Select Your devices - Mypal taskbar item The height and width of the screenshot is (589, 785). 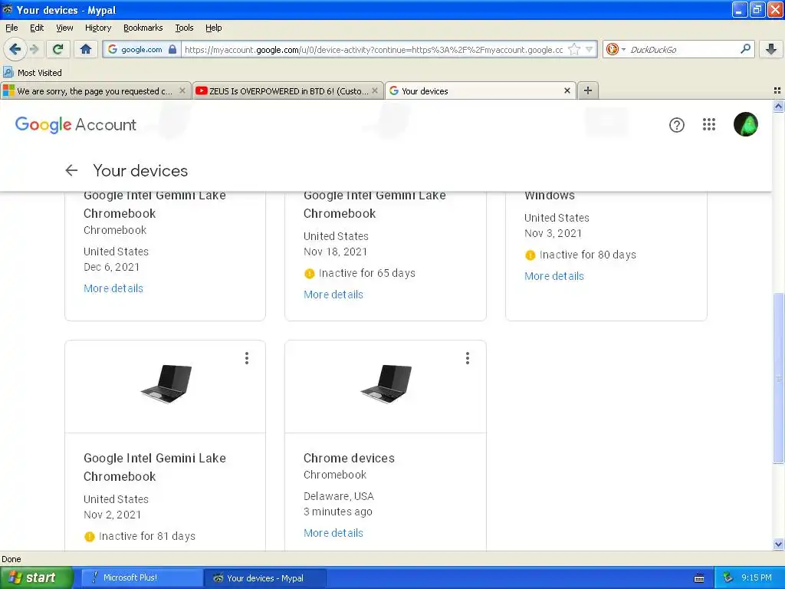point(265,577)
